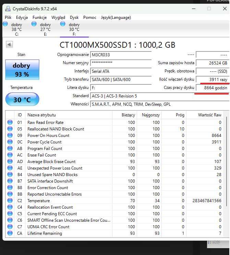Open the Plik menu
Viewport: 230px width, 255px height.
8,17
